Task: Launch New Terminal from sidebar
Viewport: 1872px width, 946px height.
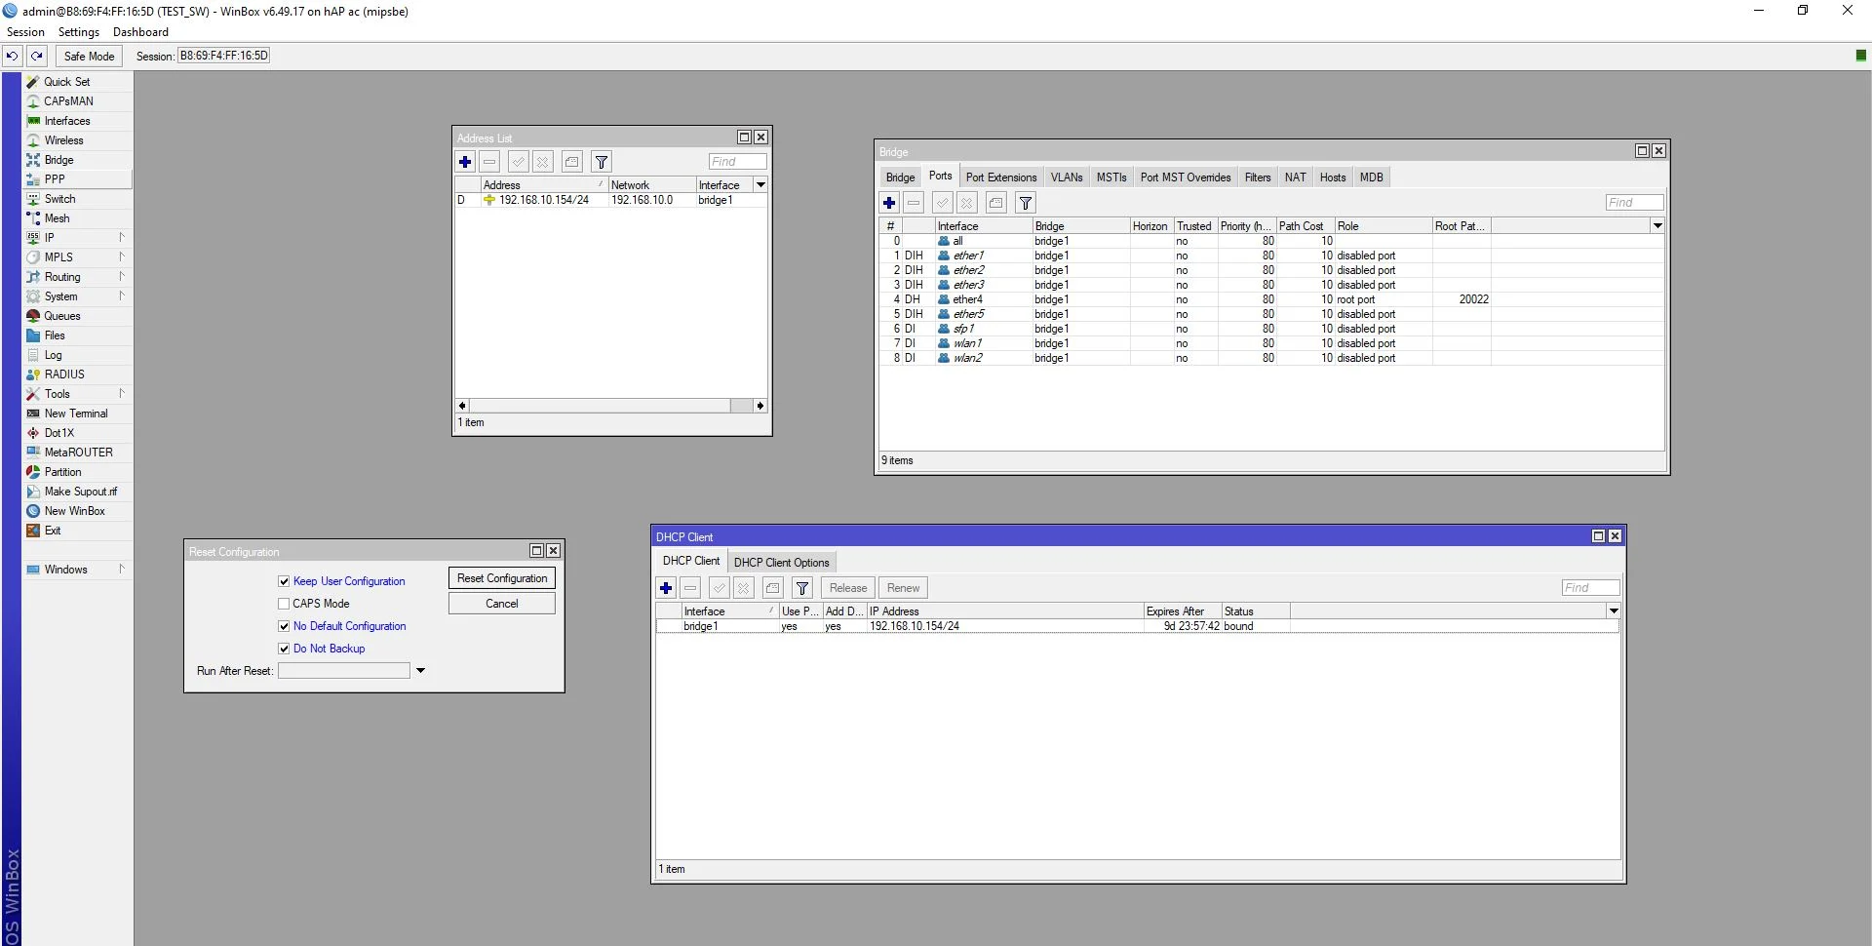Action: tap(77, 414)
